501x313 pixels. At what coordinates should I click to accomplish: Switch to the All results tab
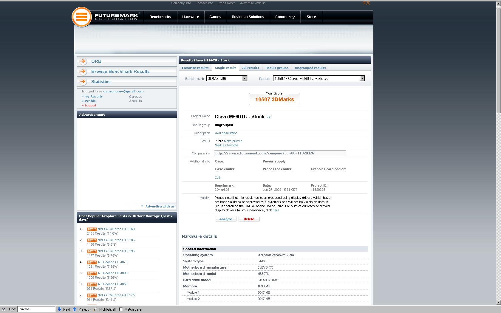pos(250,68)
